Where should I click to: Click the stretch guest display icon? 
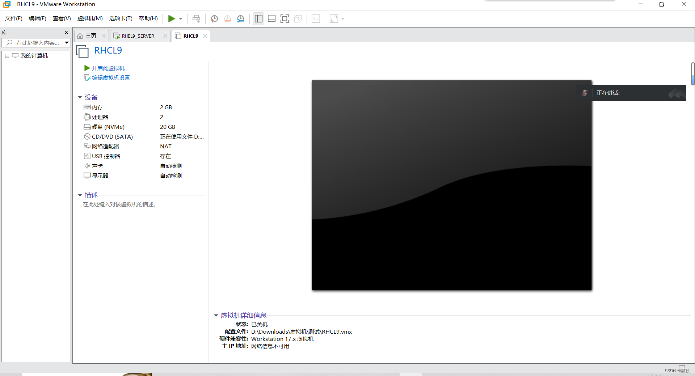(x=334, y=18)
